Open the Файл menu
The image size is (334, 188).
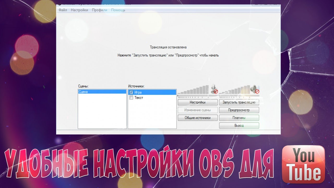point(63,10)
